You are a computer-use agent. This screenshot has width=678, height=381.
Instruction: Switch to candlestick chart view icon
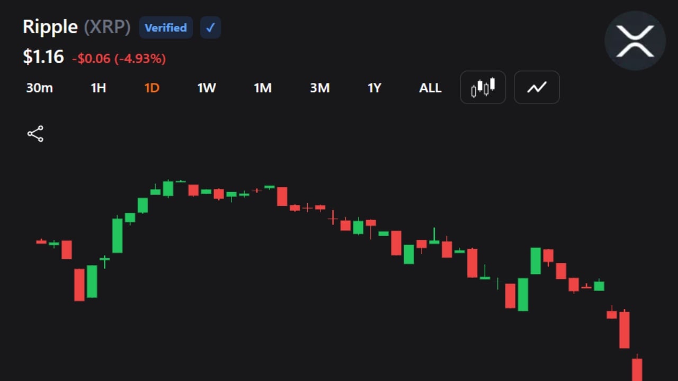coord(483,87)
